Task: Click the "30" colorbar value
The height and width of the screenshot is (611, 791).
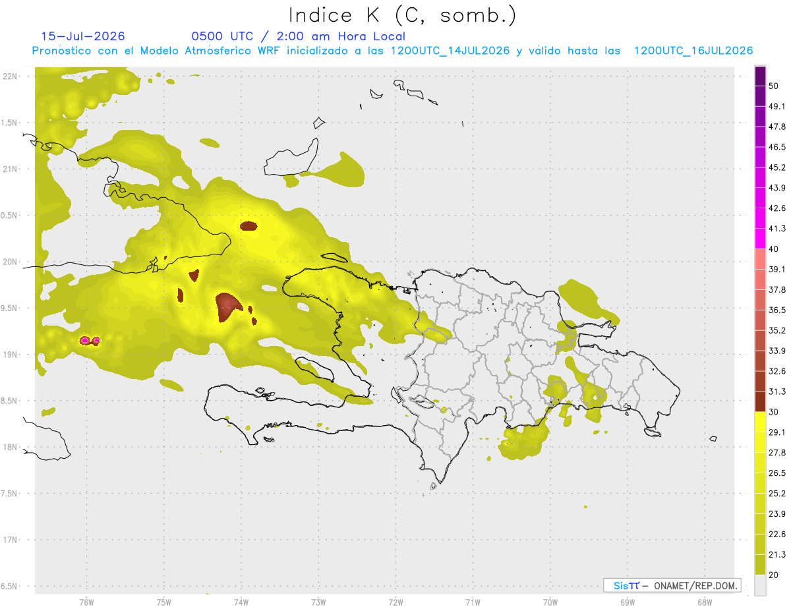Action: (774, 412)
